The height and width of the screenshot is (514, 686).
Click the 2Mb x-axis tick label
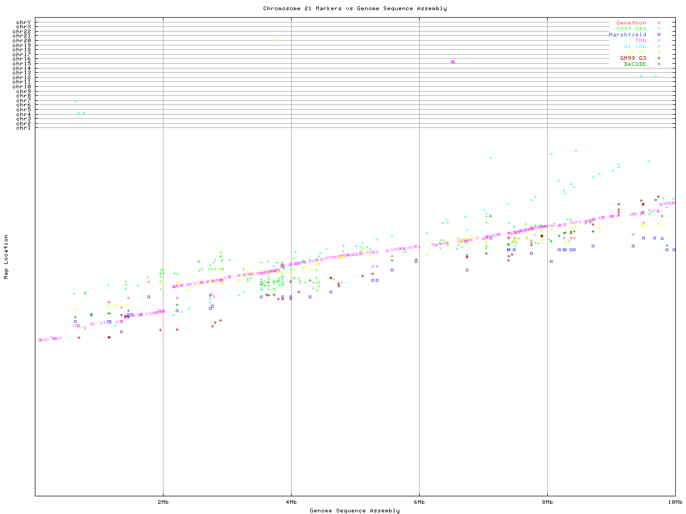163,502
